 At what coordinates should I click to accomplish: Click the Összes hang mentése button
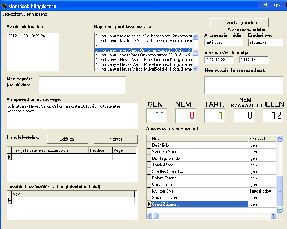tap(239, 23)
